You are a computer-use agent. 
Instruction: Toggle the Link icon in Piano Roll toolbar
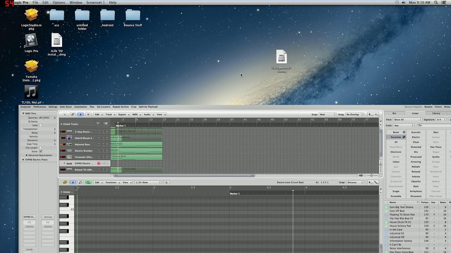pyautogui.click(x=65, y=182)
